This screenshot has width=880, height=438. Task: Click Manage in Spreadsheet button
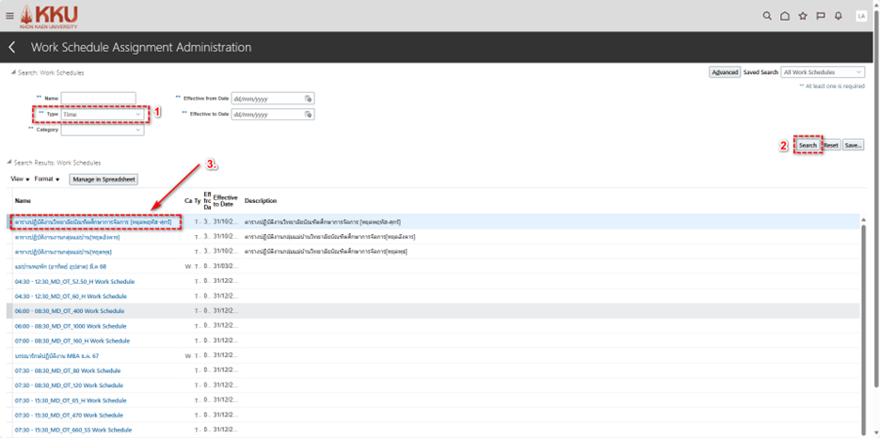pyautogui.click(x=103, y=179)
